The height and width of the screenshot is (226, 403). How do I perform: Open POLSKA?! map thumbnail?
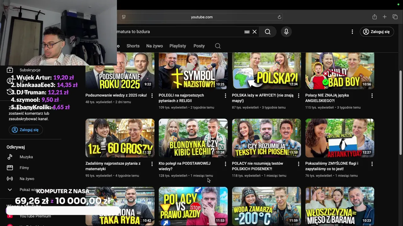coord(266,71)
